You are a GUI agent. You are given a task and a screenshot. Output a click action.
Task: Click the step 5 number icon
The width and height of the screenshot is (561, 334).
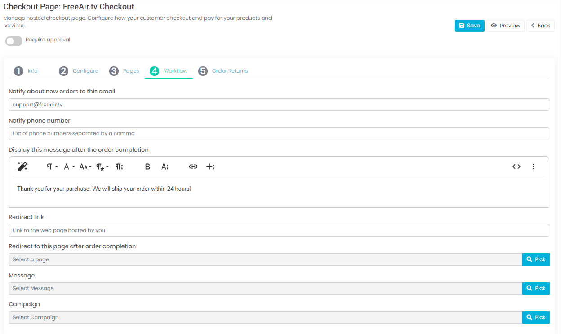(203, 71)
